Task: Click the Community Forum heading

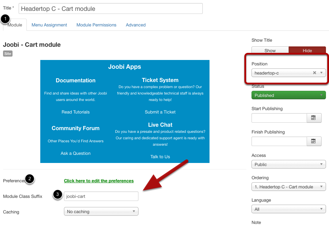Action: click(75, 128)
